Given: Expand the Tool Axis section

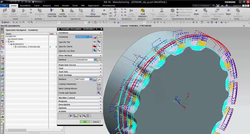Looking at the screenshot, I should click(x=80, y=72).
